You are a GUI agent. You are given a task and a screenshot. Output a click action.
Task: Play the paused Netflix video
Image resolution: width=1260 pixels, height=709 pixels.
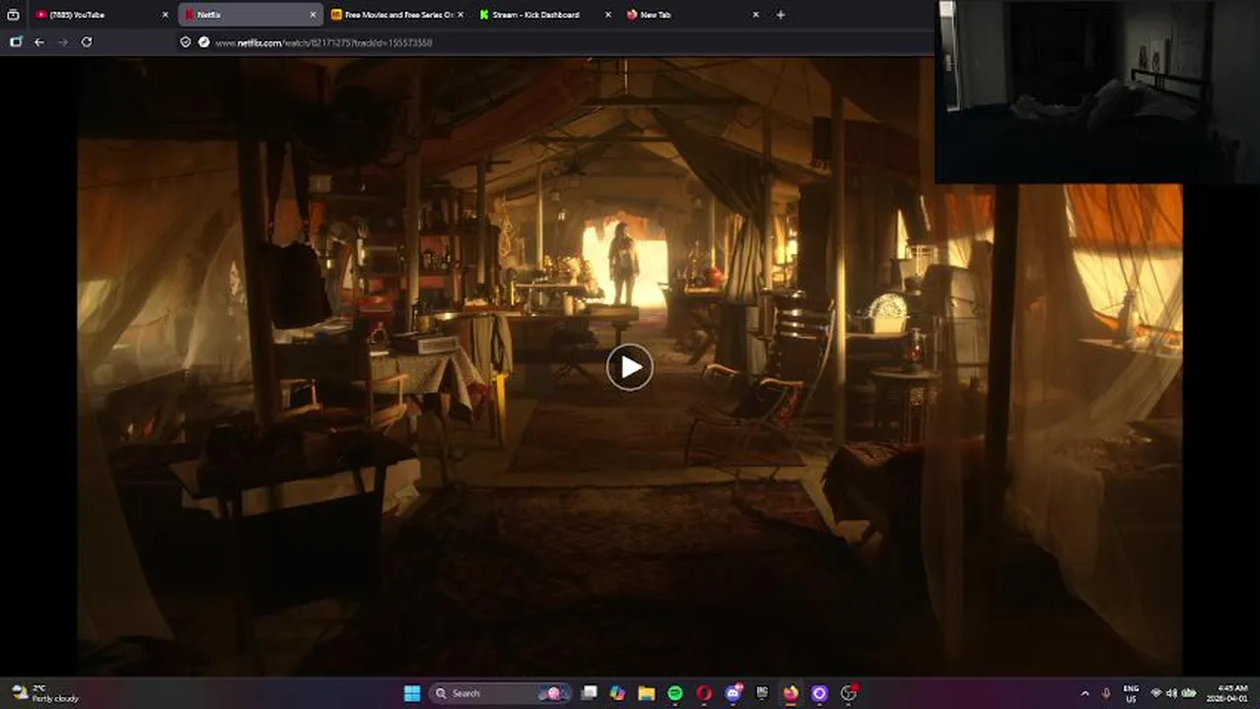click(x=629, y=367)
